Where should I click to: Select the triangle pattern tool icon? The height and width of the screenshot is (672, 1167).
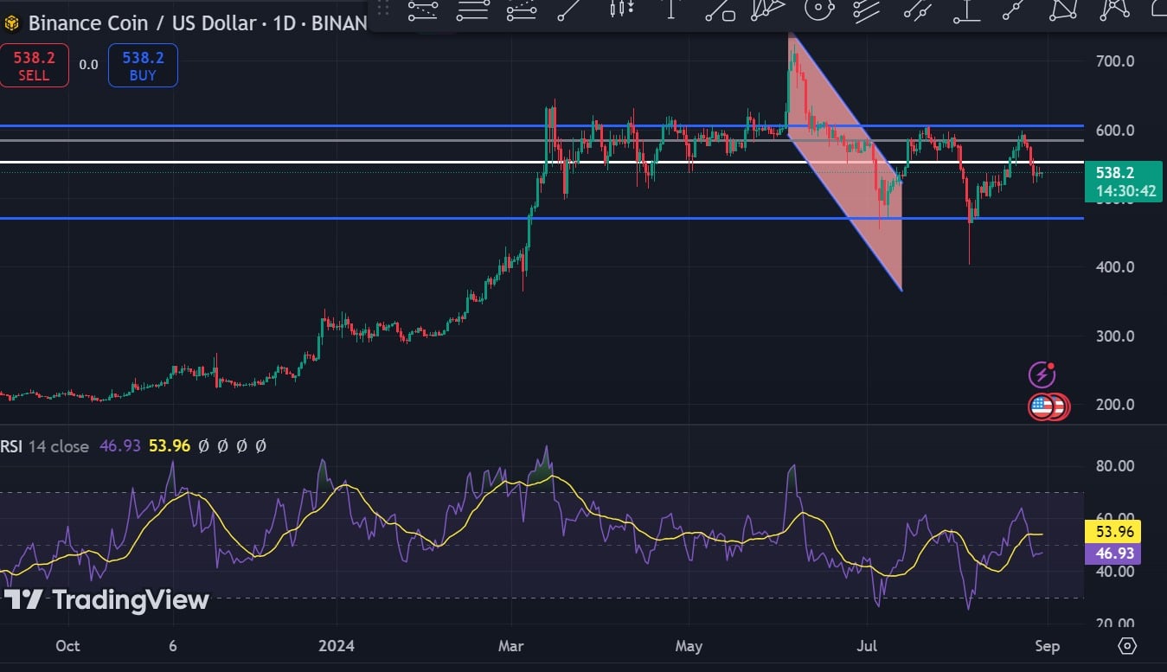click(x=1064, y=10)
